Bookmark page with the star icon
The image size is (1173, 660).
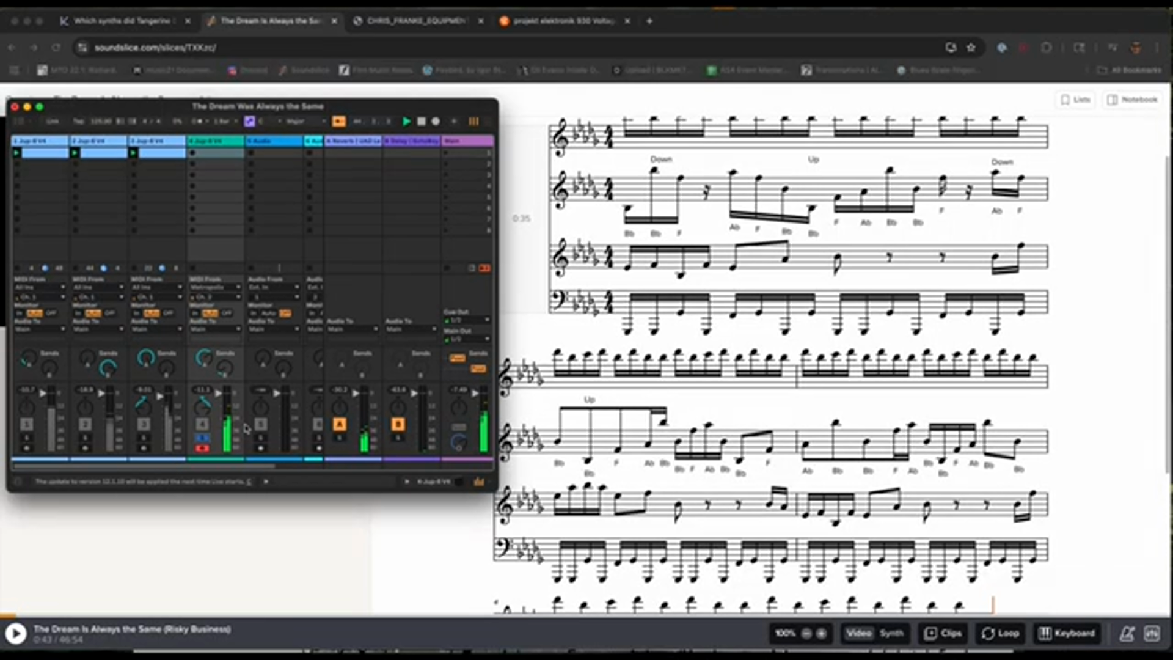pos(971,47)
